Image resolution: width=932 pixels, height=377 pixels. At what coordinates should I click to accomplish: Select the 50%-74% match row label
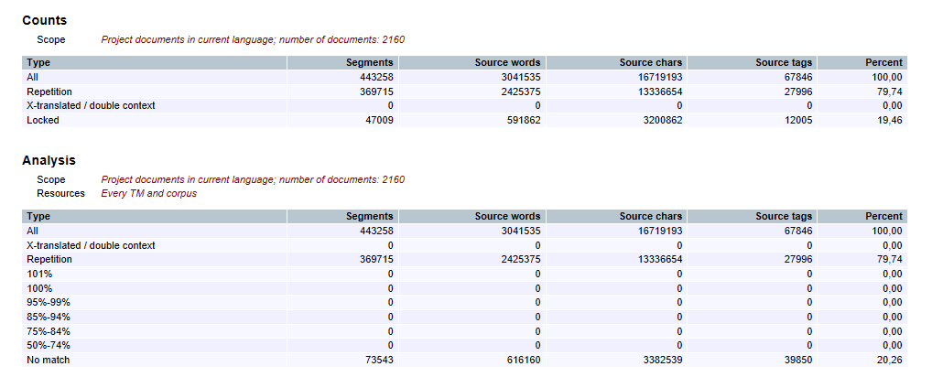pos(49,345)
